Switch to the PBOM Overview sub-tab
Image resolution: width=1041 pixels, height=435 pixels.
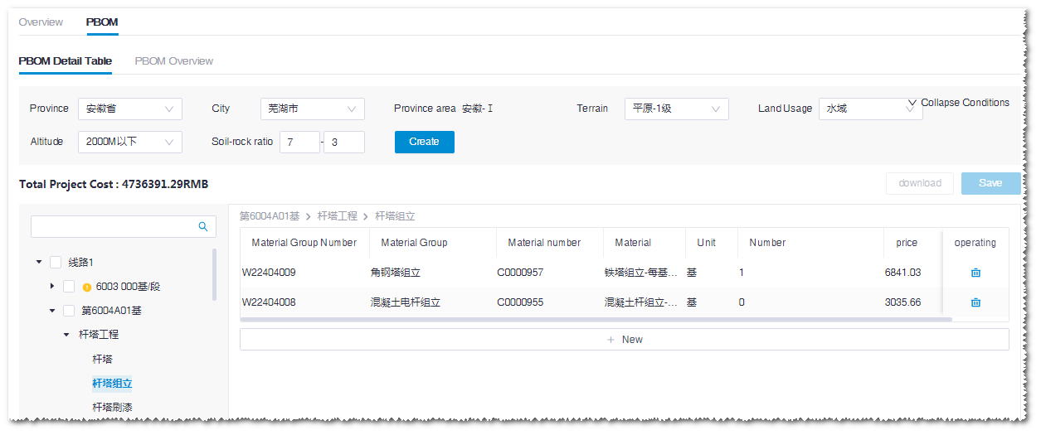pyautogui.click(x=174, y=61)
